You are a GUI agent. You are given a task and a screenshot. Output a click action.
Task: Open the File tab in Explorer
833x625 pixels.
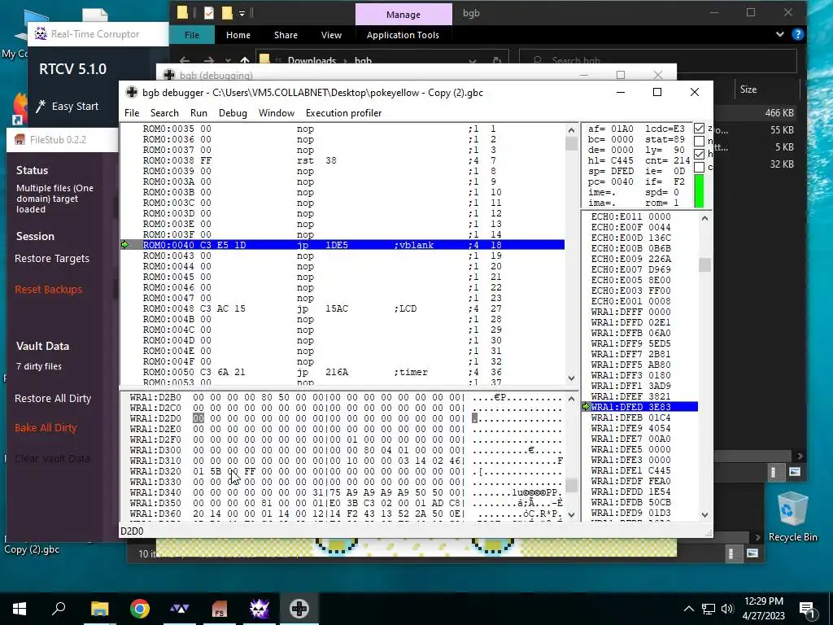[192, 34]
